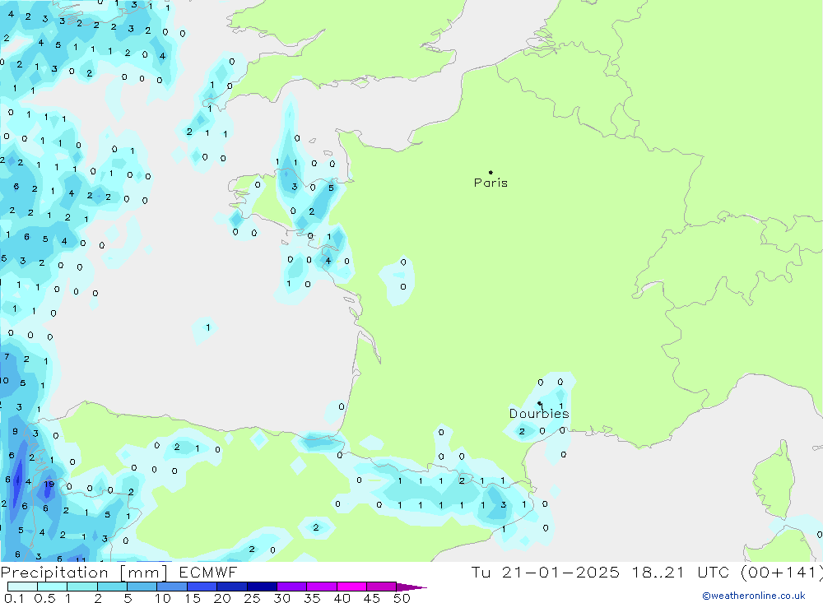Select the 10–15 mm blue legend swatch
The height and width of the screenshot is (603, 823).
[x=172, y=587]
